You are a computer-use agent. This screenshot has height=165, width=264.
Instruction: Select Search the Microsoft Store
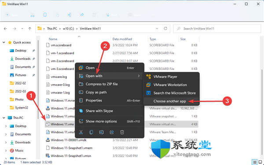pos(172,93)
